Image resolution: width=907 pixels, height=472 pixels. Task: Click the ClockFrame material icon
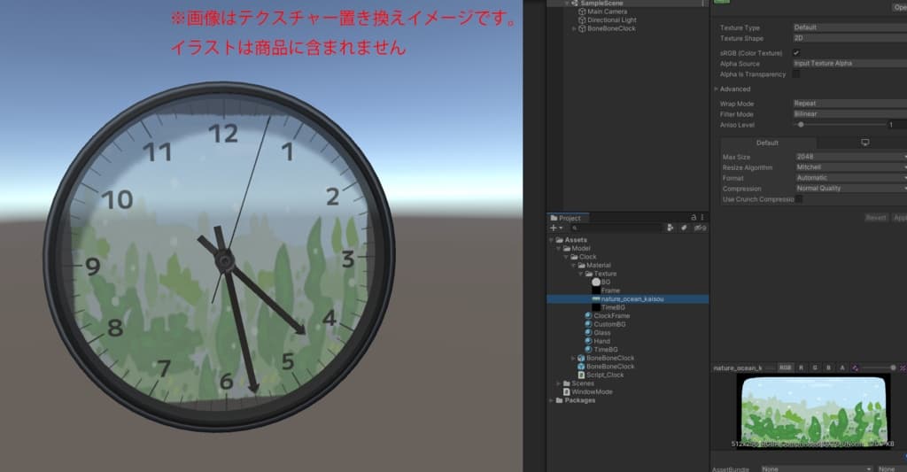coord(588,316)
